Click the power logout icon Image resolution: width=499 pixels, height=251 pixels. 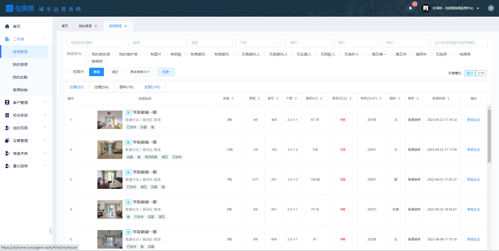coord(491,8)
